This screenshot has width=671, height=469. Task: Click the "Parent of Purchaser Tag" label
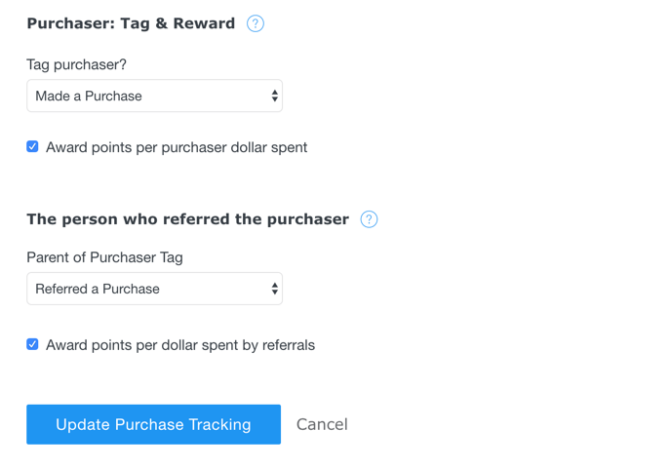tap(104, 257)
